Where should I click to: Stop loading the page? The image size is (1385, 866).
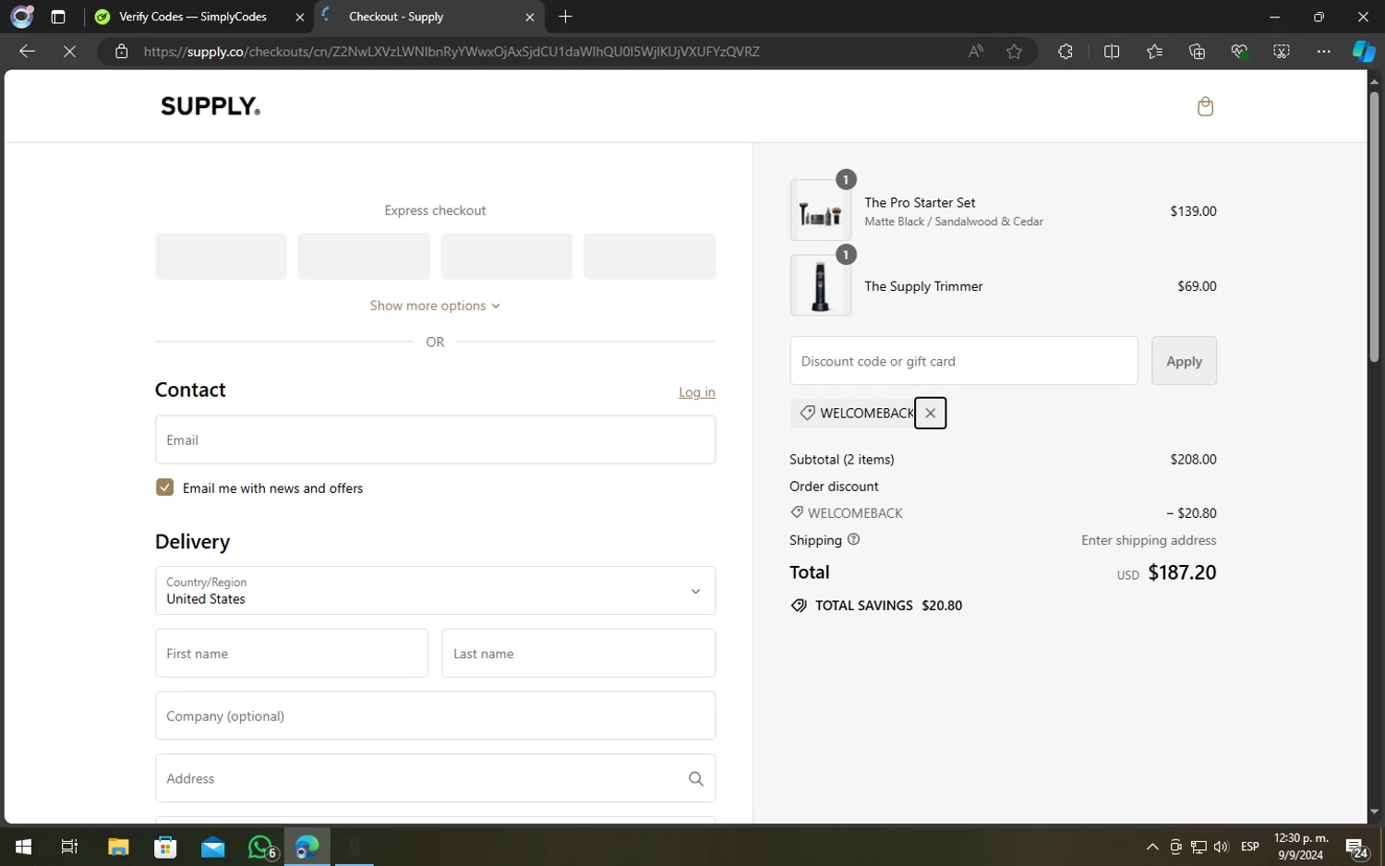pyautogui.click(x=69, y=51)
